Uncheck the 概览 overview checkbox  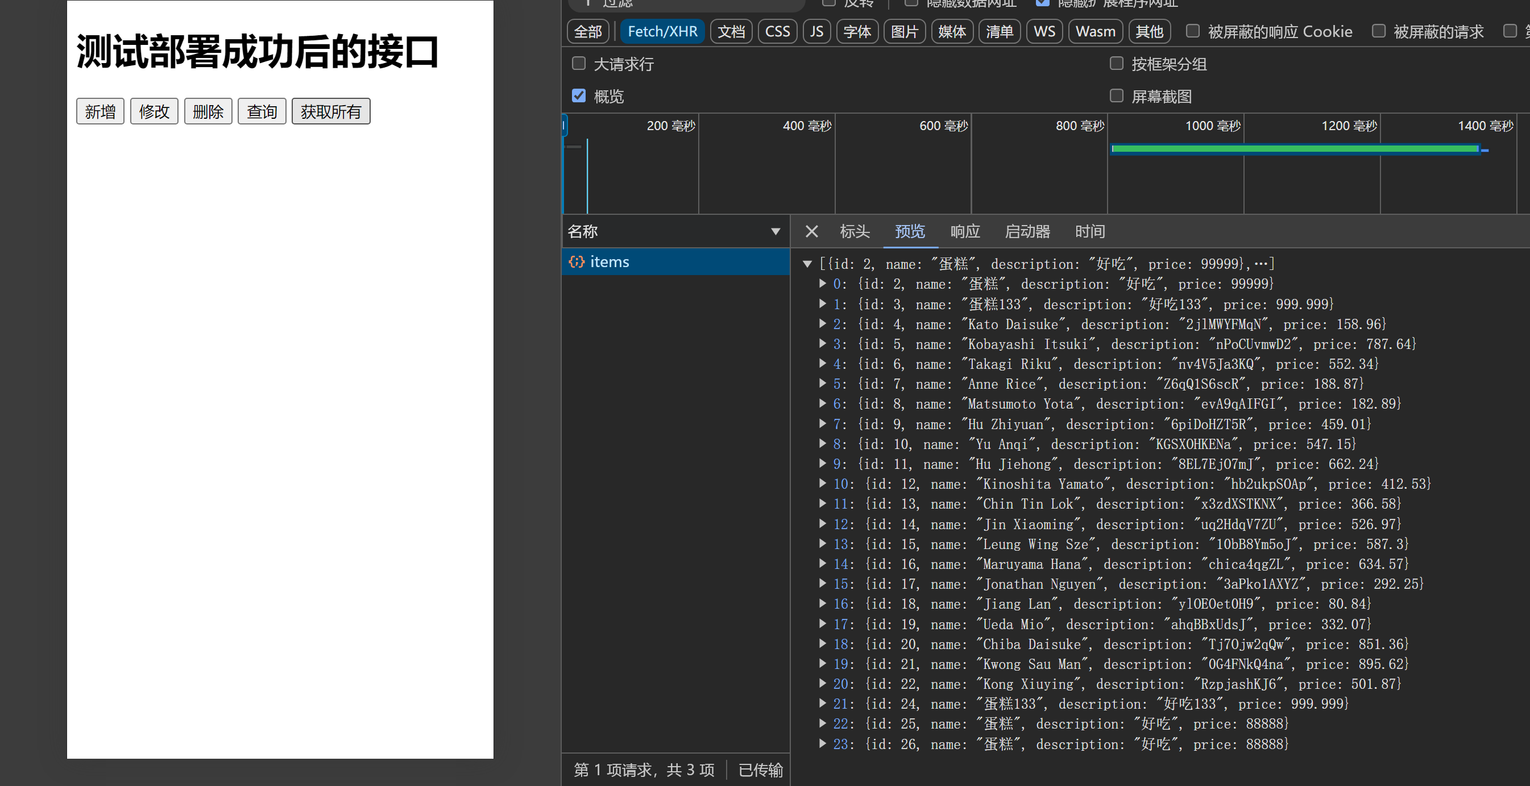click(x=578, y=95)
